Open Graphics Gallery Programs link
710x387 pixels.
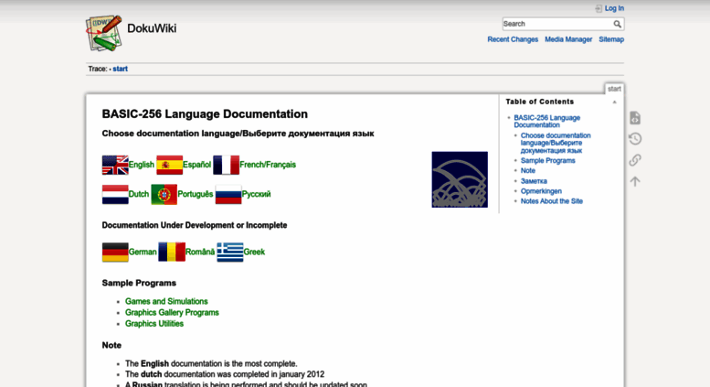tap(172, 313)
